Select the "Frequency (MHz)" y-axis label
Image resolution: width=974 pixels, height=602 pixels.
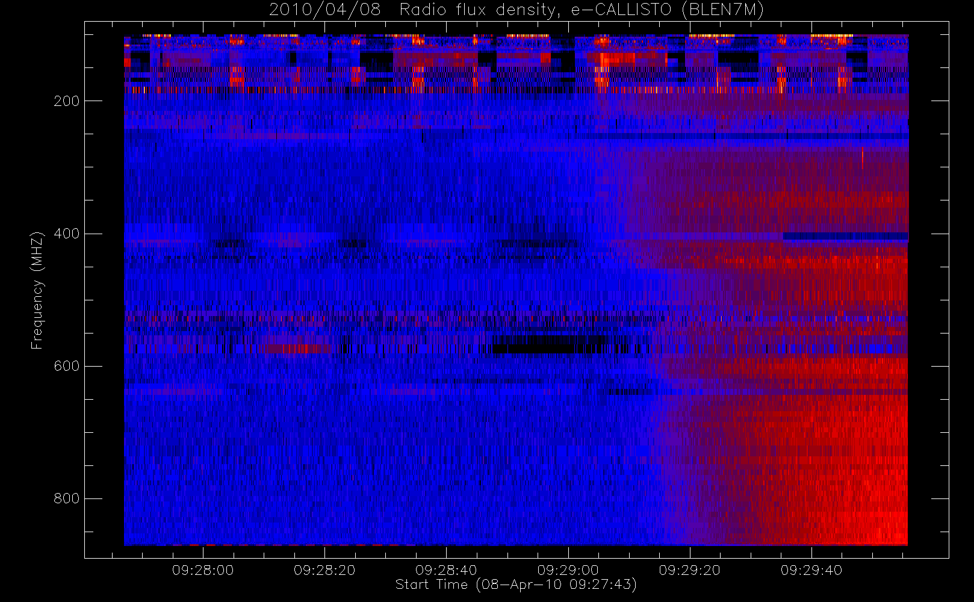[37, 290]
